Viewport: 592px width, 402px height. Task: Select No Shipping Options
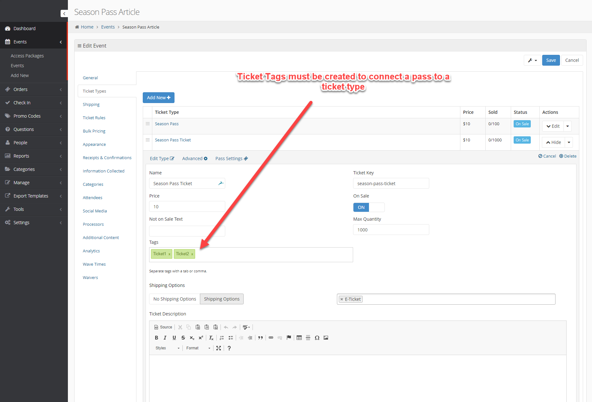[174, 299]
